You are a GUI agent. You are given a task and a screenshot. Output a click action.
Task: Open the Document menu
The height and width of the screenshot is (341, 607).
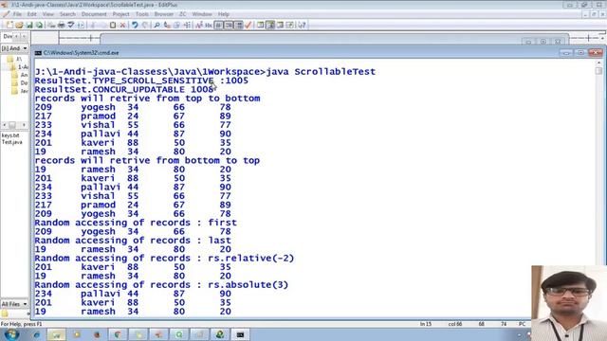pos(94,14)
